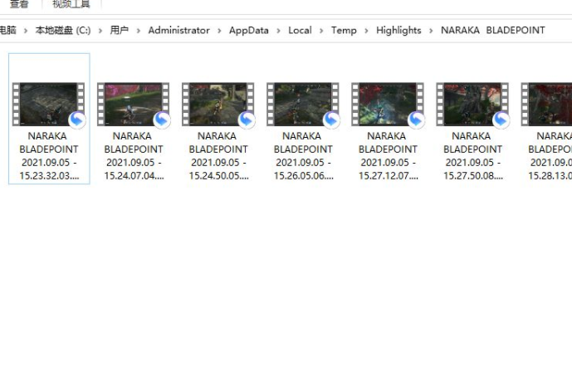Expand chevron before 本地磁盘 (C:)
Image resolution: width=572 pixels, height=377 pixels.
[26, 31]
